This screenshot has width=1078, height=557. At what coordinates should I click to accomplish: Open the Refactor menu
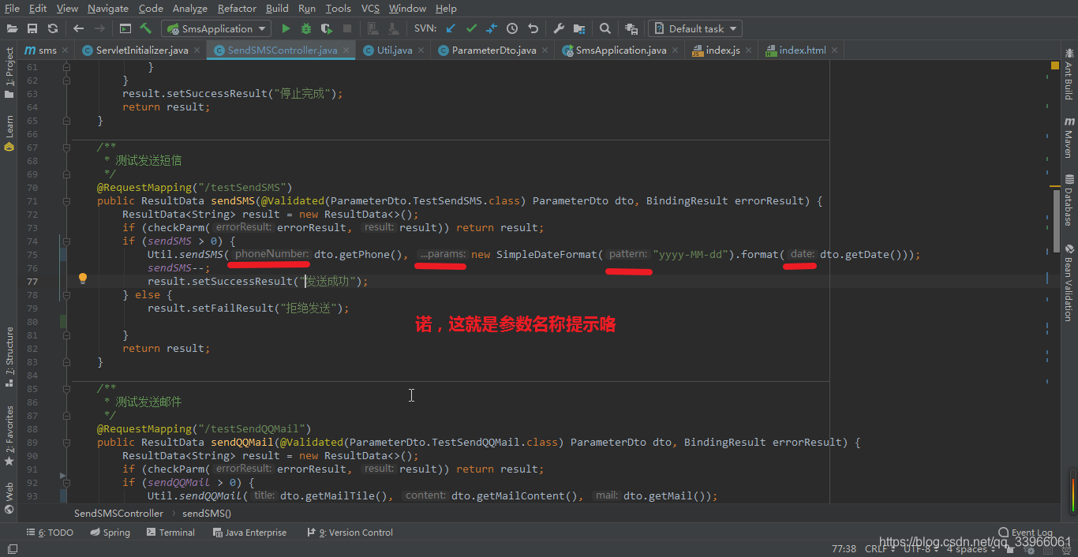[237, 8]
